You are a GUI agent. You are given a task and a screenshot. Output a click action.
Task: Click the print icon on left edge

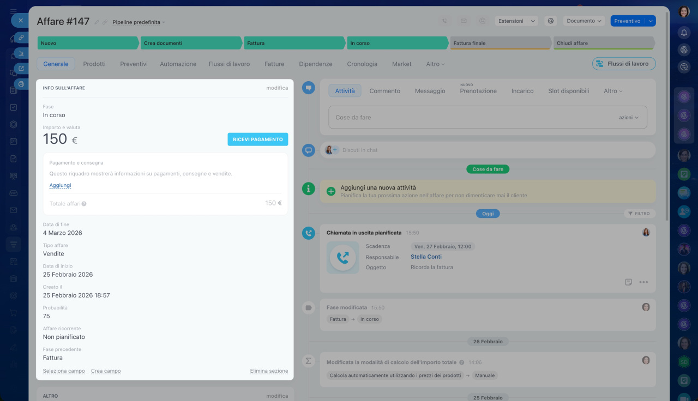[21, 84]
